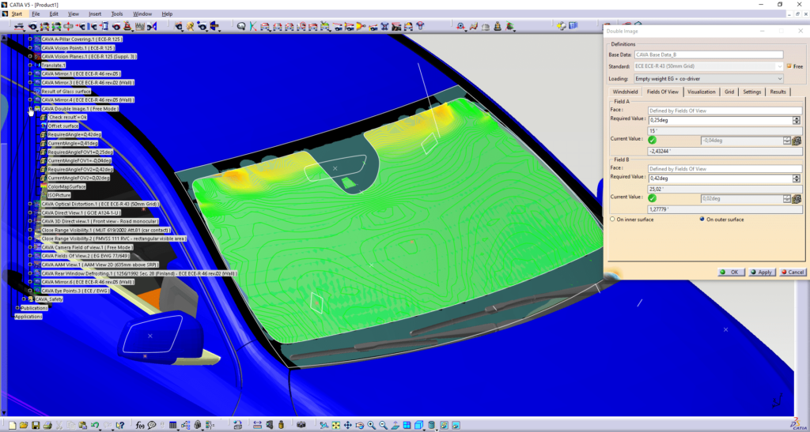Click the Base Data field CAVA Base Data_B
Image resolution: width=810 pixels, height=432 pixels.
[708, 54]
